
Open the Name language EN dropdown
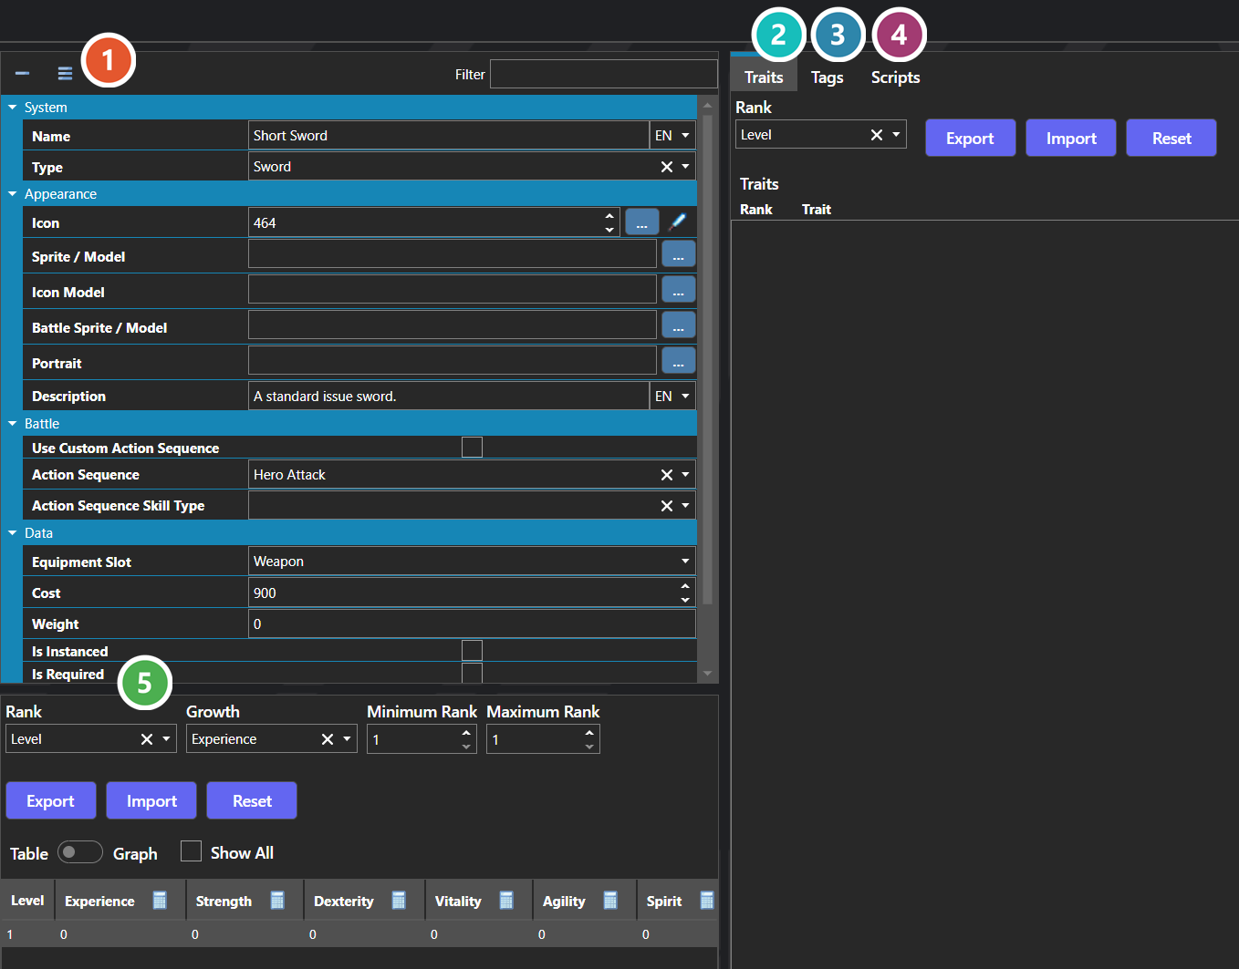[x=672, y=135]
